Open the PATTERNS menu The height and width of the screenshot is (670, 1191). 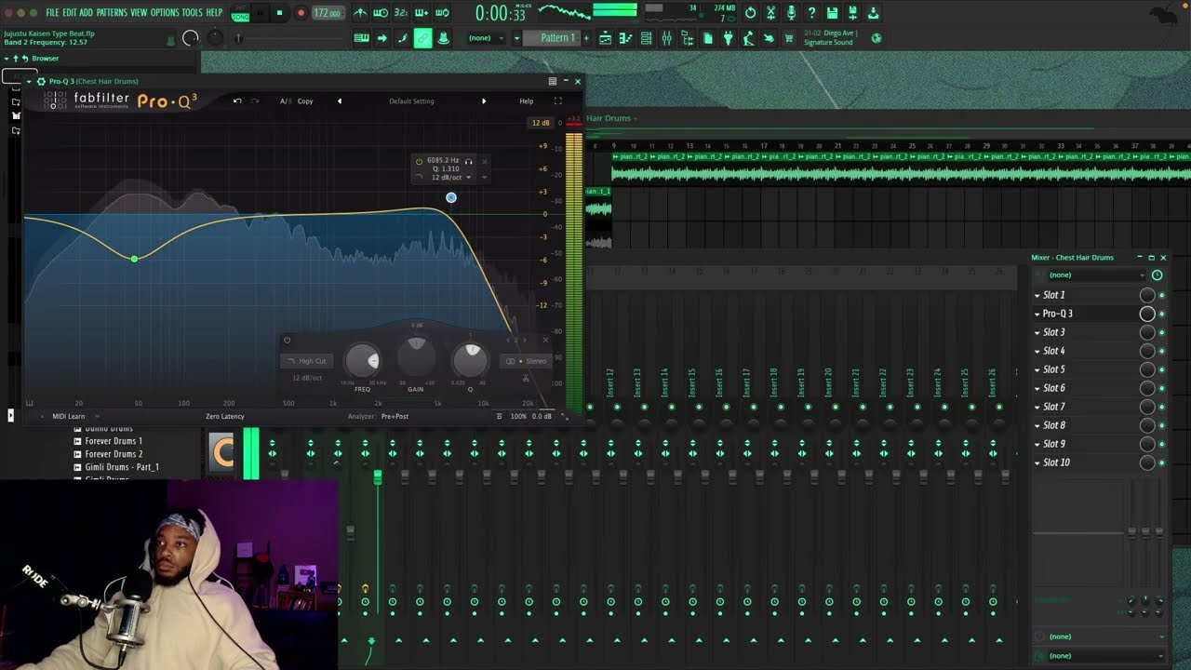pos(112,13)
